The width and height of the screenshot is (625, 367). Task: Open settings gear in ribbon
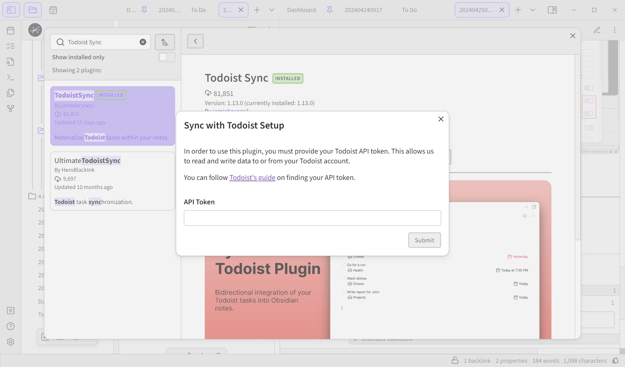tap(10, 342)
